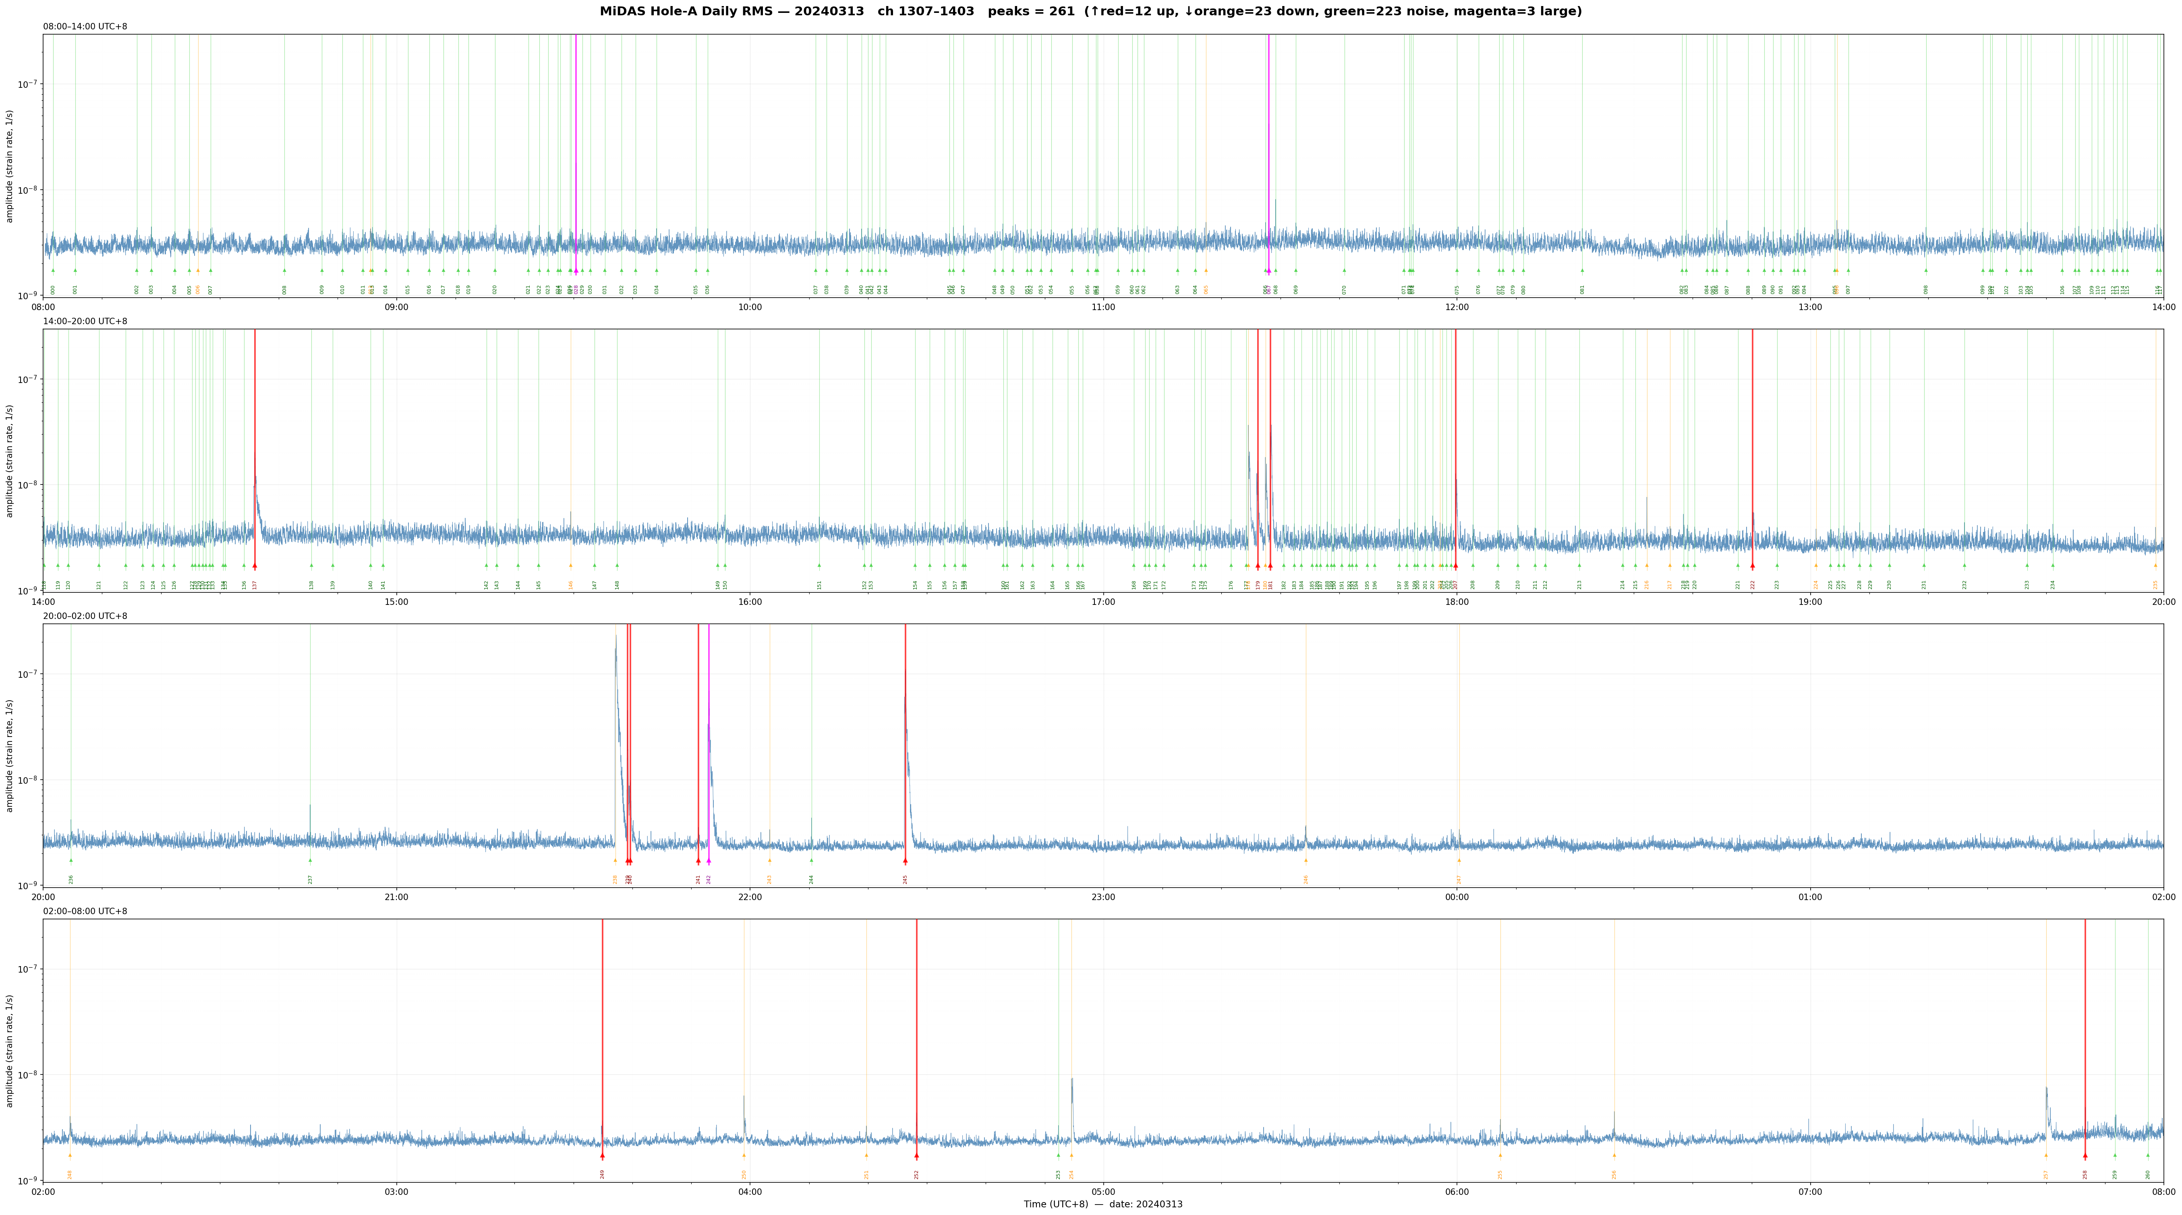The height and width of the screenshot is (1215, 2182).
Task: Select the "08:00–14:00 UTC+8" panel title
Action: (x=85, y=27)
